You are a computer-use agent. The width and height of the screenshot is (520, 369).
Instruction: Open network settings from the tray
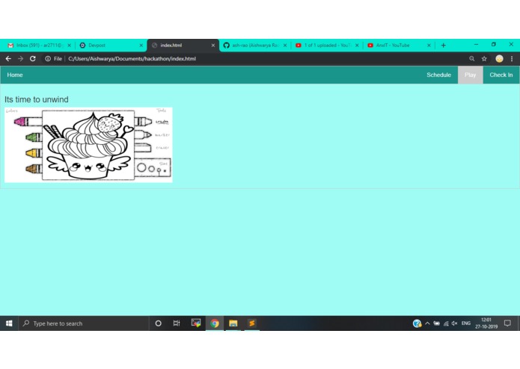446,323
